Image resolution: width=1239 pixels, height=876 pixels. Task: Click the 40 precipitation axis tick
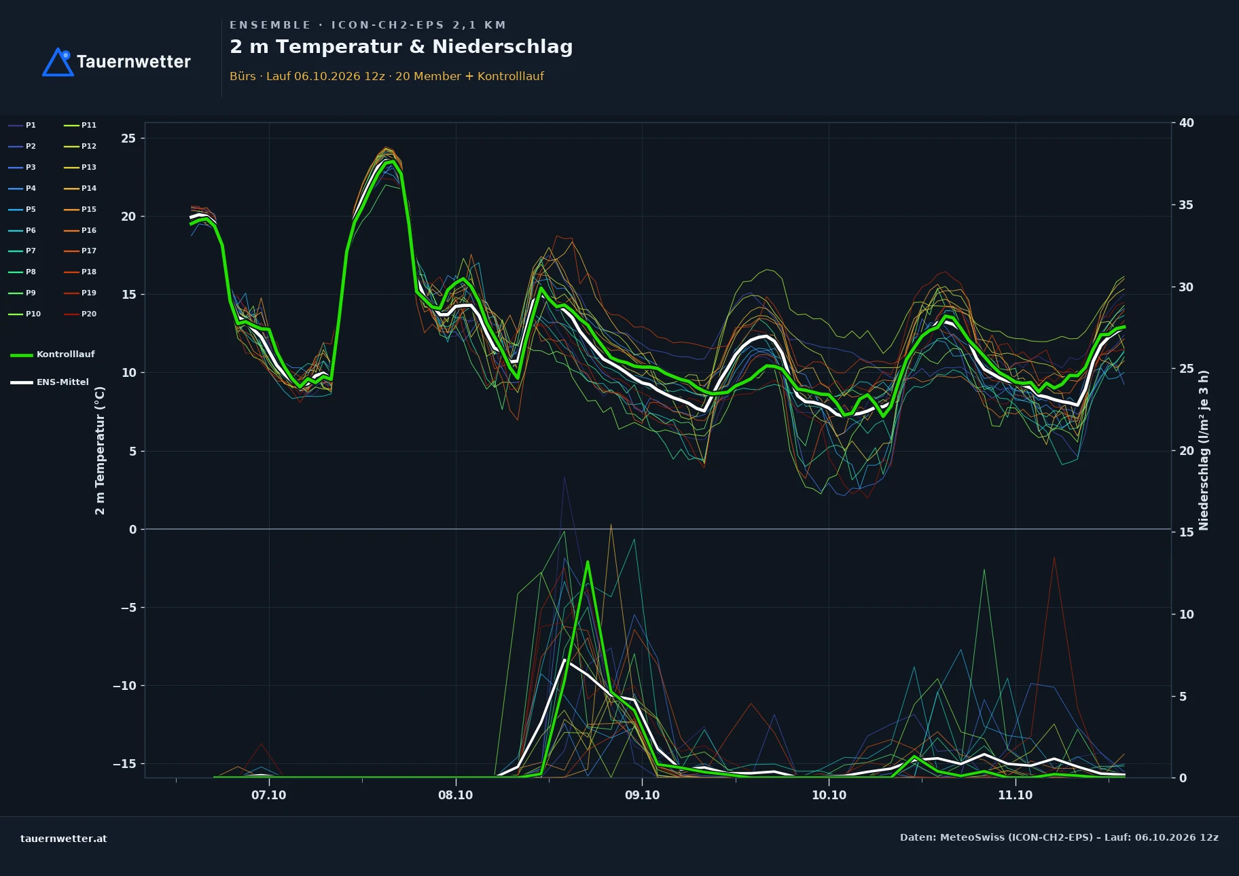pos(1187,123)
